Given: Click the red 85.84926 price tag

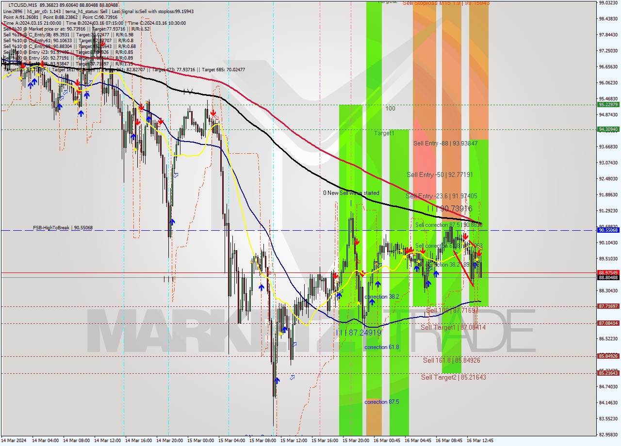Looking at the screenshot, I should 608,356.
